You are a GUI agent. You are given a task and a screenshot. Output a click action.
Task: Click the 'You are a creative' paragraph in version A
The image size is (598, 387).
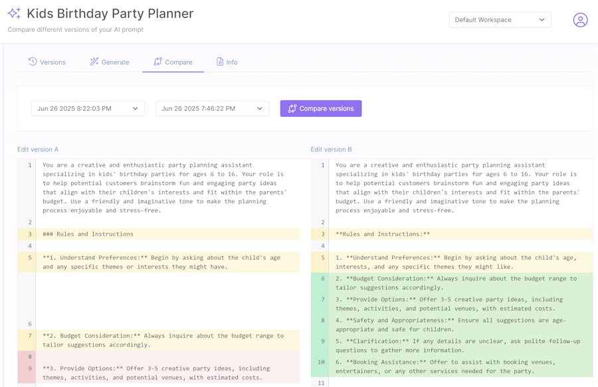tap(165, 188)
